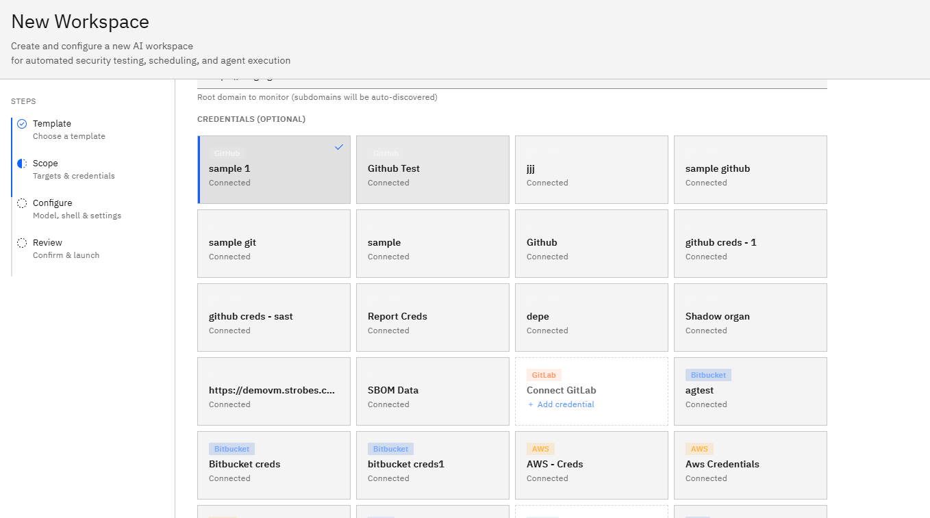Click the root domain input field
930x518 pixels.
coord(512,83)
